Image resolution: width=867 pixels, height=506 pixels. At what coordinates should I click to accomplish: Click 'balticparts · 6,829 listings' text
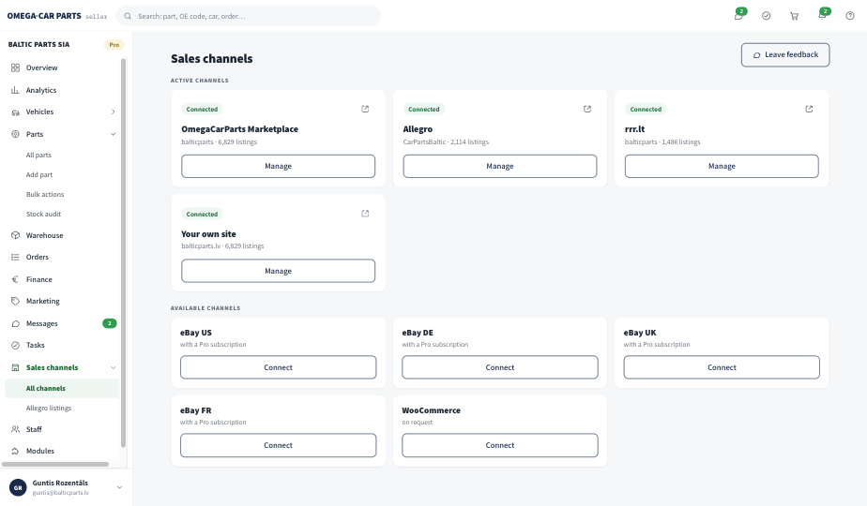[219, 142]
